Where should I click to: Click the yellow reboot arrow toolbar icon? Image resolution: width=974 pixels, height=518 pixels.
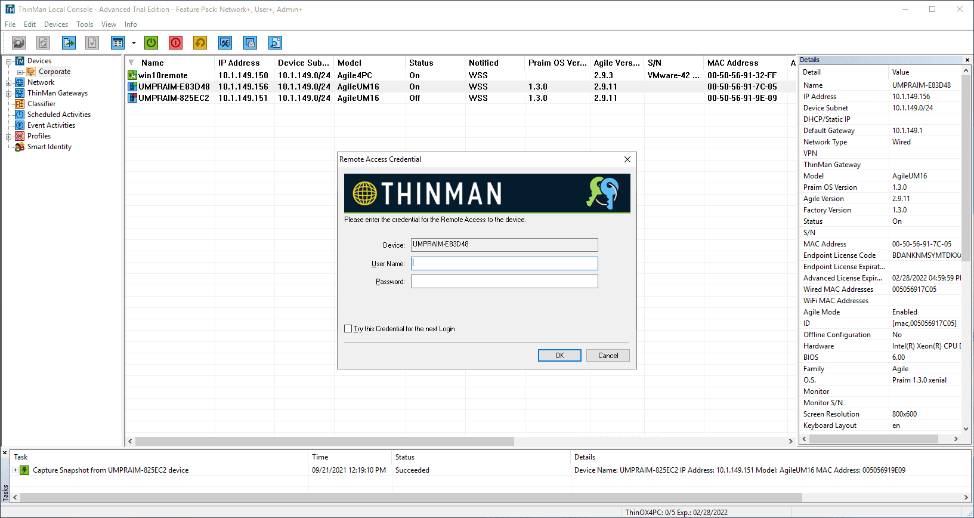200,43
